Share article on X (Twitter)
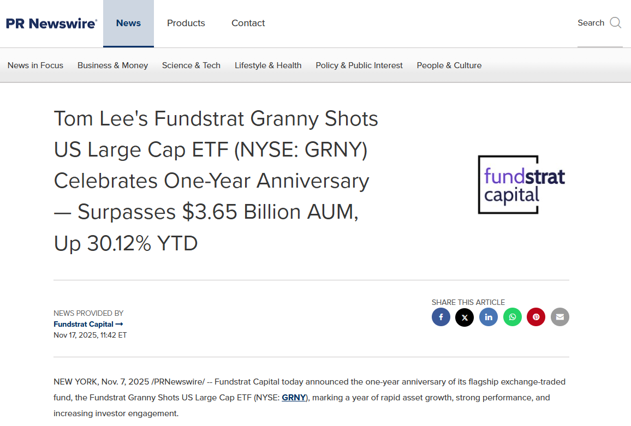This screenshot has width=631, height=426. 465,317
